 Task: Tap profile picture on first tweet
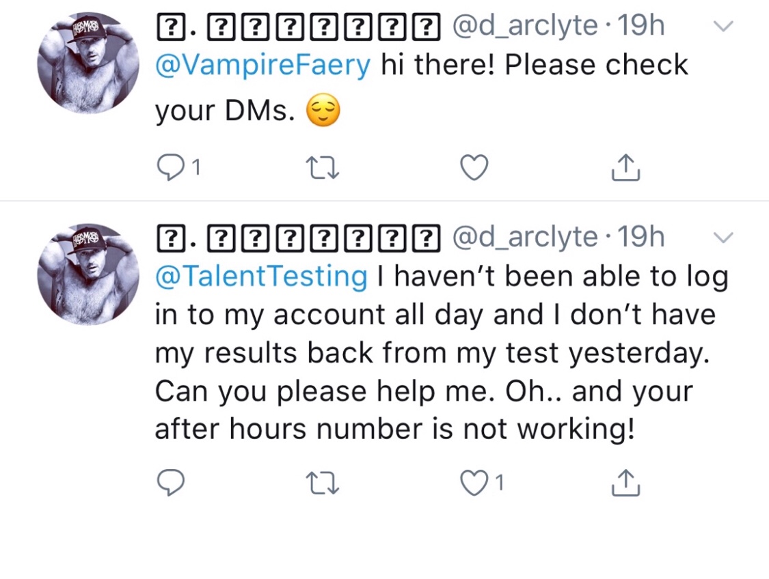pyautogui.click(x=88, y=63)
